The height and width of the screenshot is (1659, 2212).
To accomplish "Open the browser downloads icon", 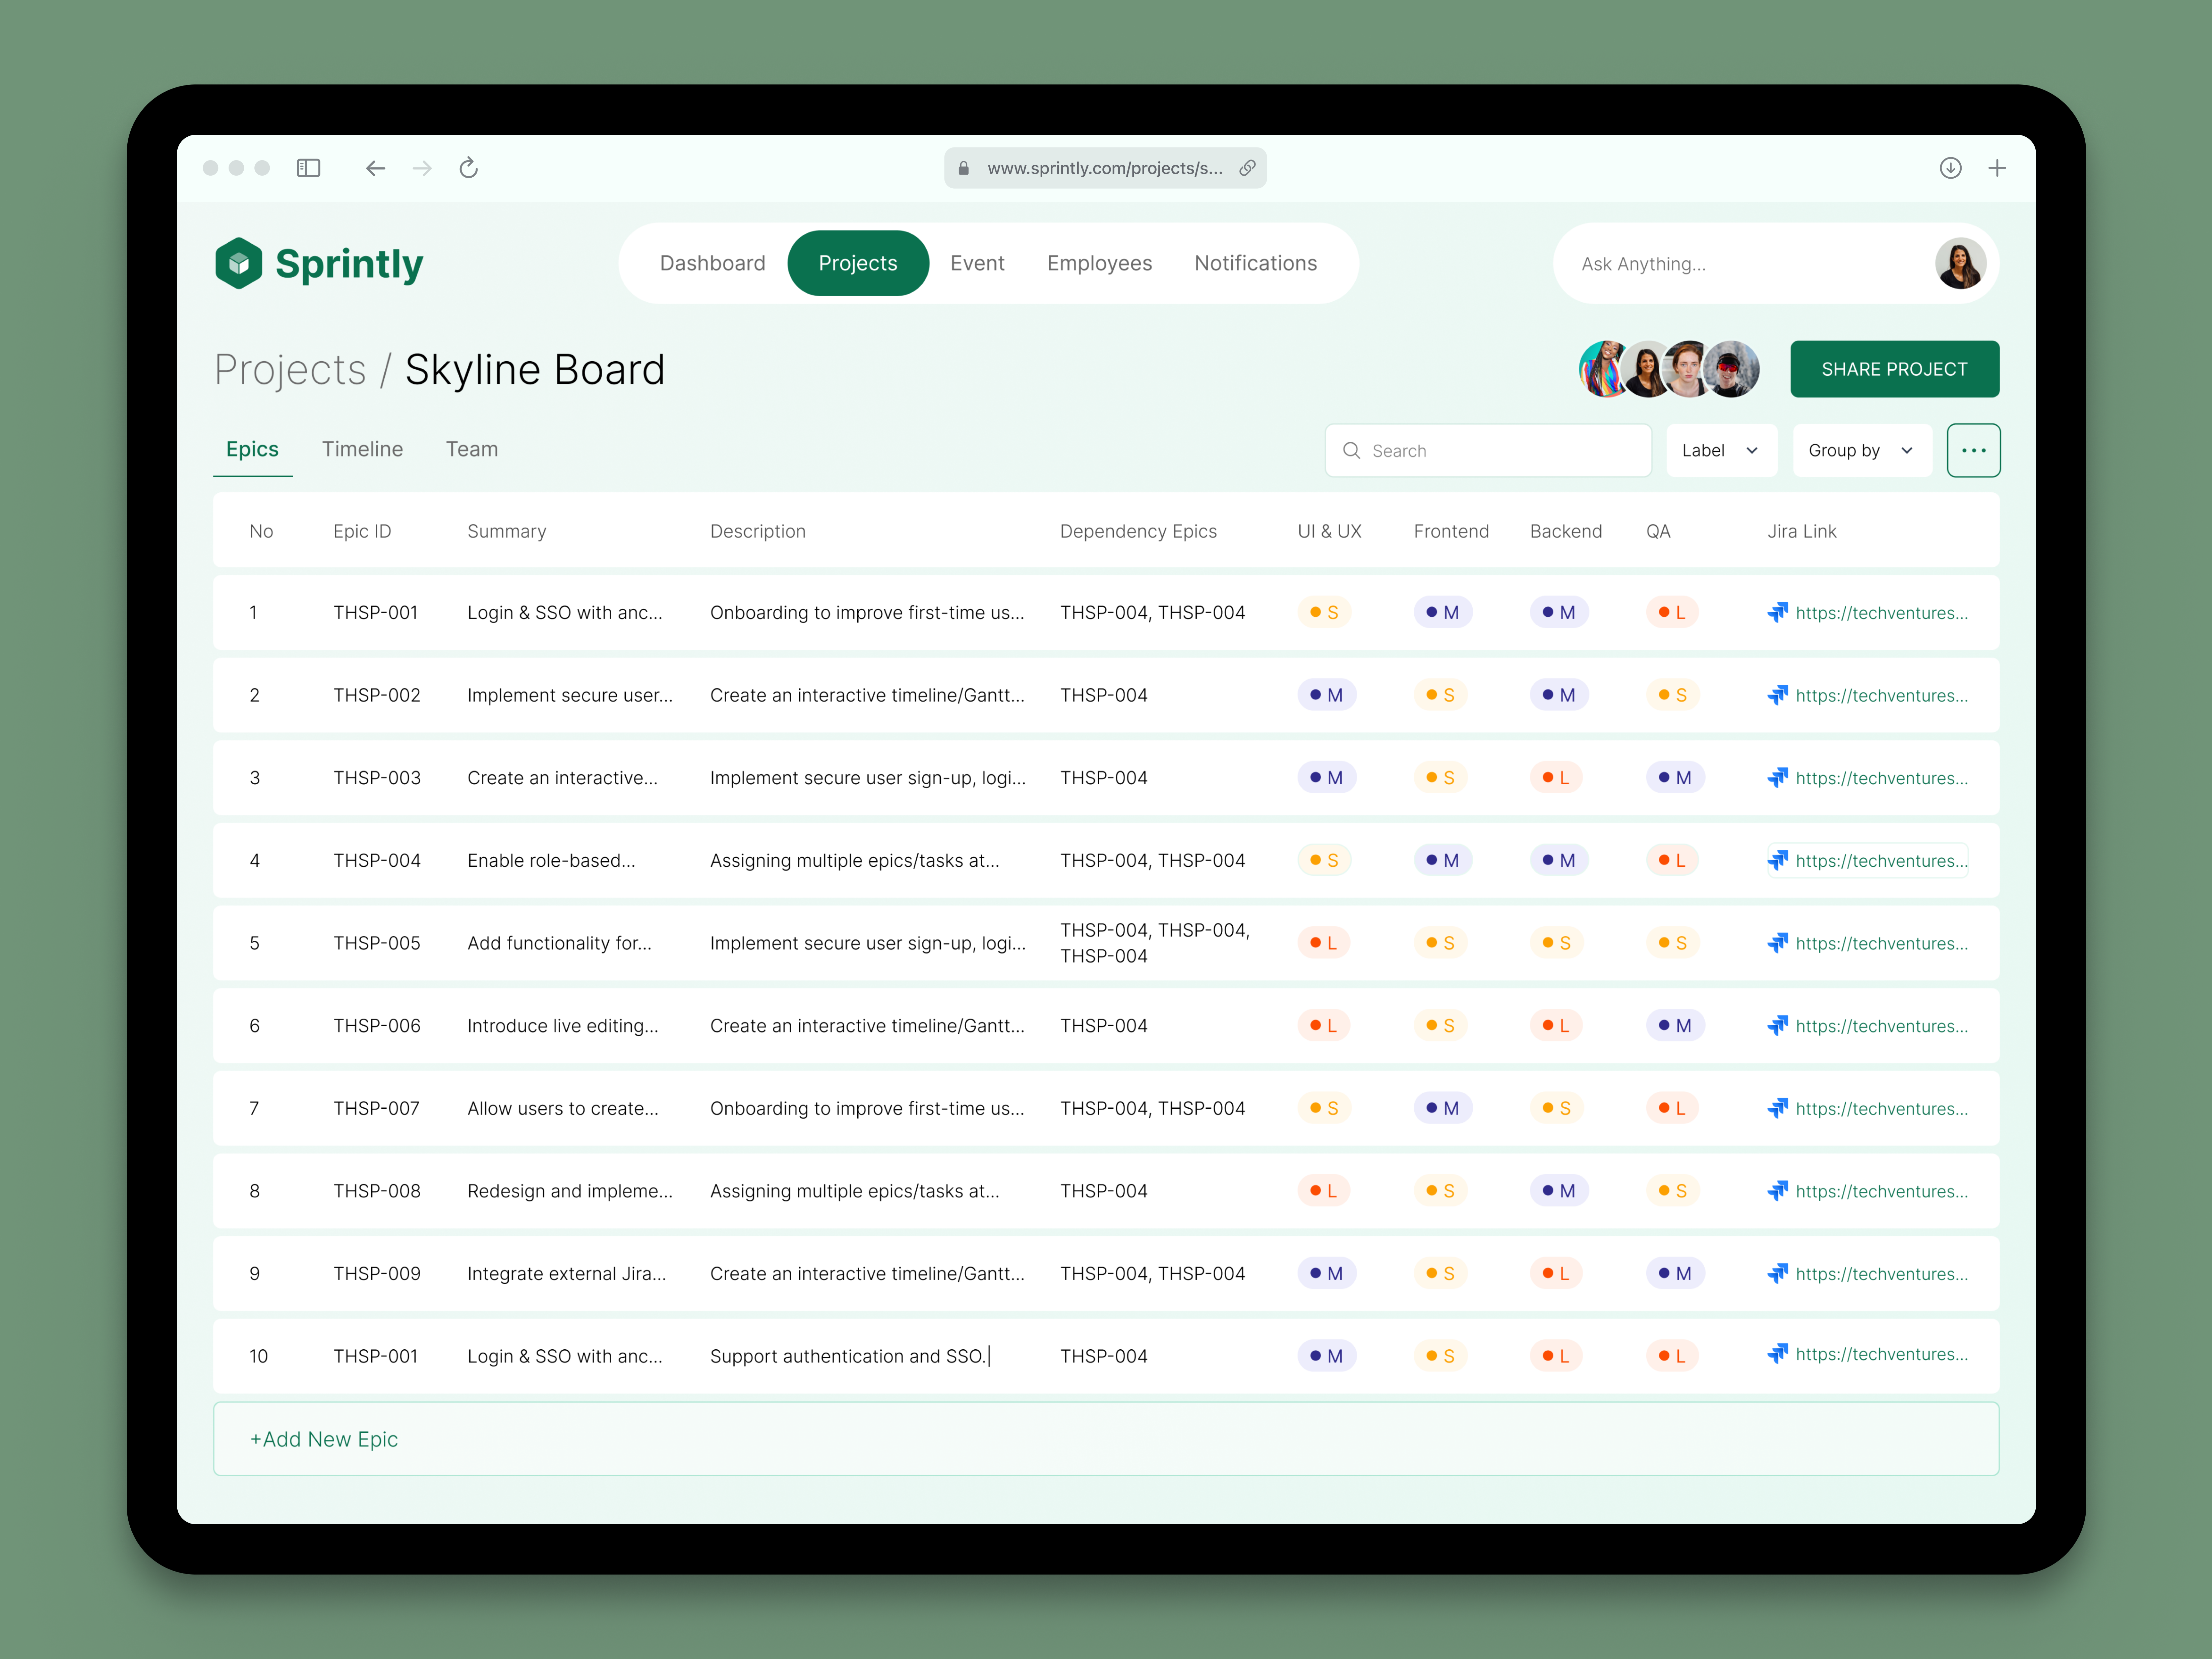I will (1951, 168).
